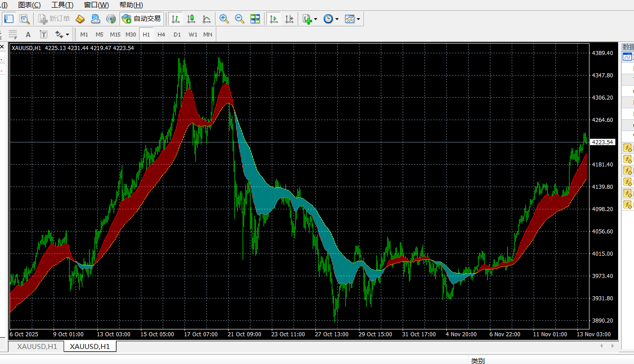
Task: Click the chart templates icon
Action: [349, 19]
